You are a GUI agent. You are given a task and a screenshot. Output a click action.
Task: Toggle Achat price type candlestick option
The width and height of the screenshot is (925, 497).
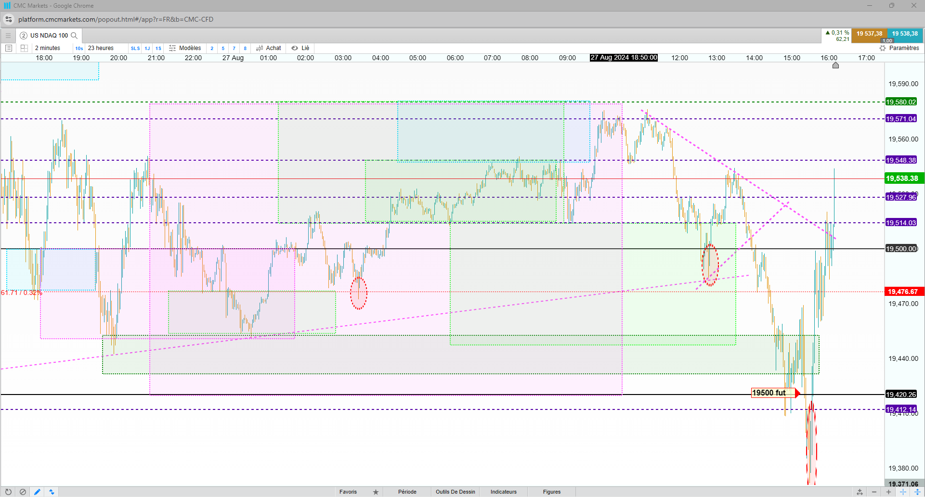coord(269,48)
